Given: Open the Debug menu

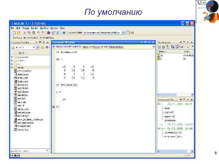Looking at the screenshot, I should coord(26,28).
